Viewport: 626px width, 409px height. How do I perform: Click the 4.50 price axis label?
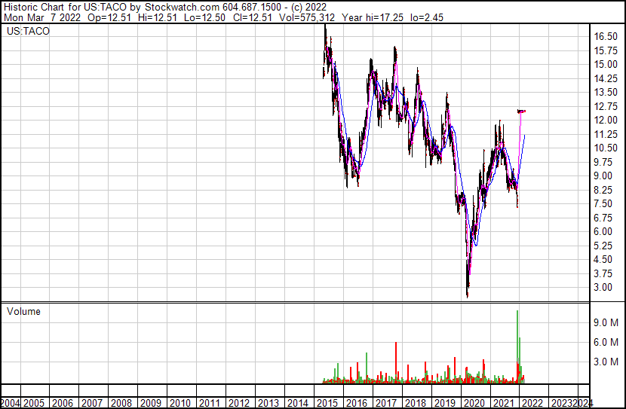click(x=603, y=260)
